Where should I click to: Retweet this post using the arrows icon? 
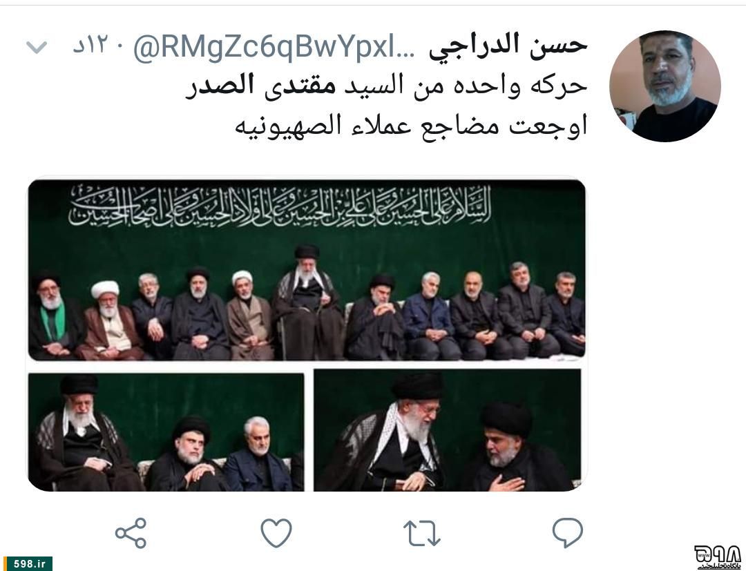(421, 532)
